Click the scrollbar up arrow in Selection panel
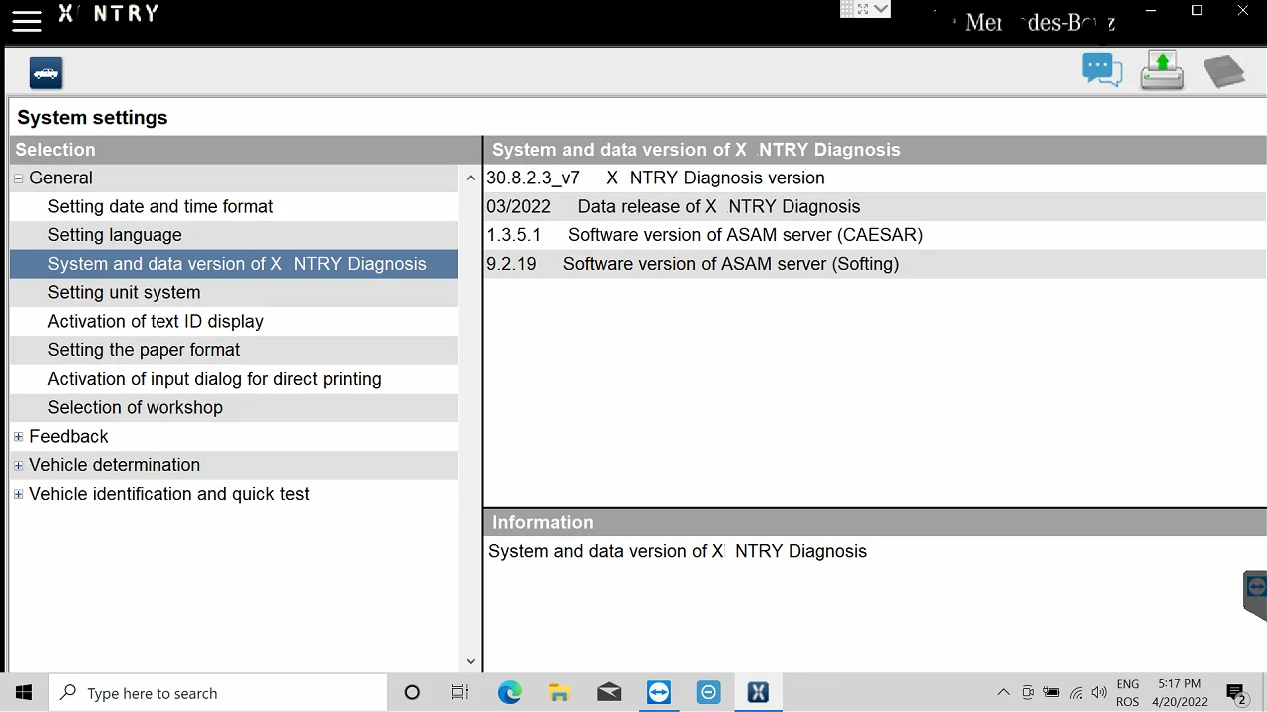 [471, 178]
